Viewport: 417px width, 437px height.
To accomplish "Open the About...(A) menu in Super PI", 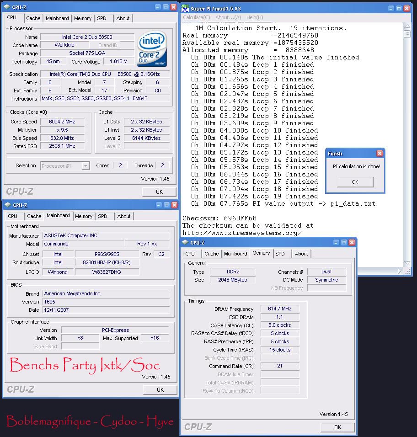I will (228, 17).
